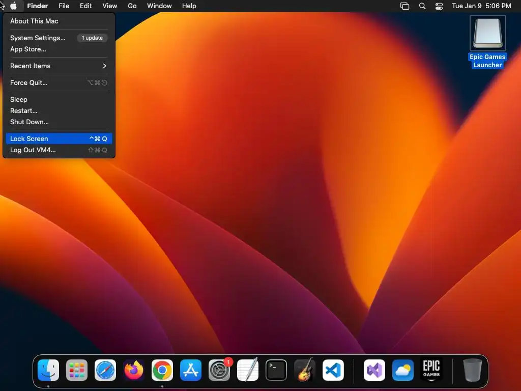This screenshot has width=521, height=391.
Task: Open the File menu
Action: click(64, 6)
